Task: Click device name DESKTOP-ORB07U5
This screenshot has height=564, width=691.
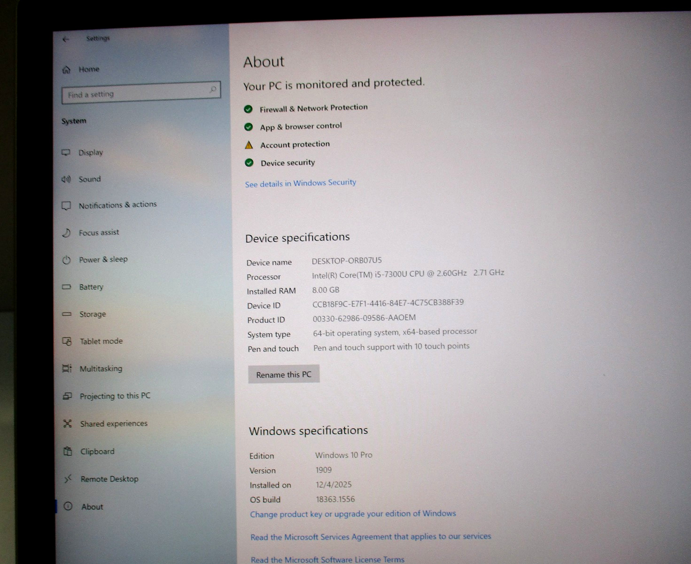Action: click(x=347, y=260)
